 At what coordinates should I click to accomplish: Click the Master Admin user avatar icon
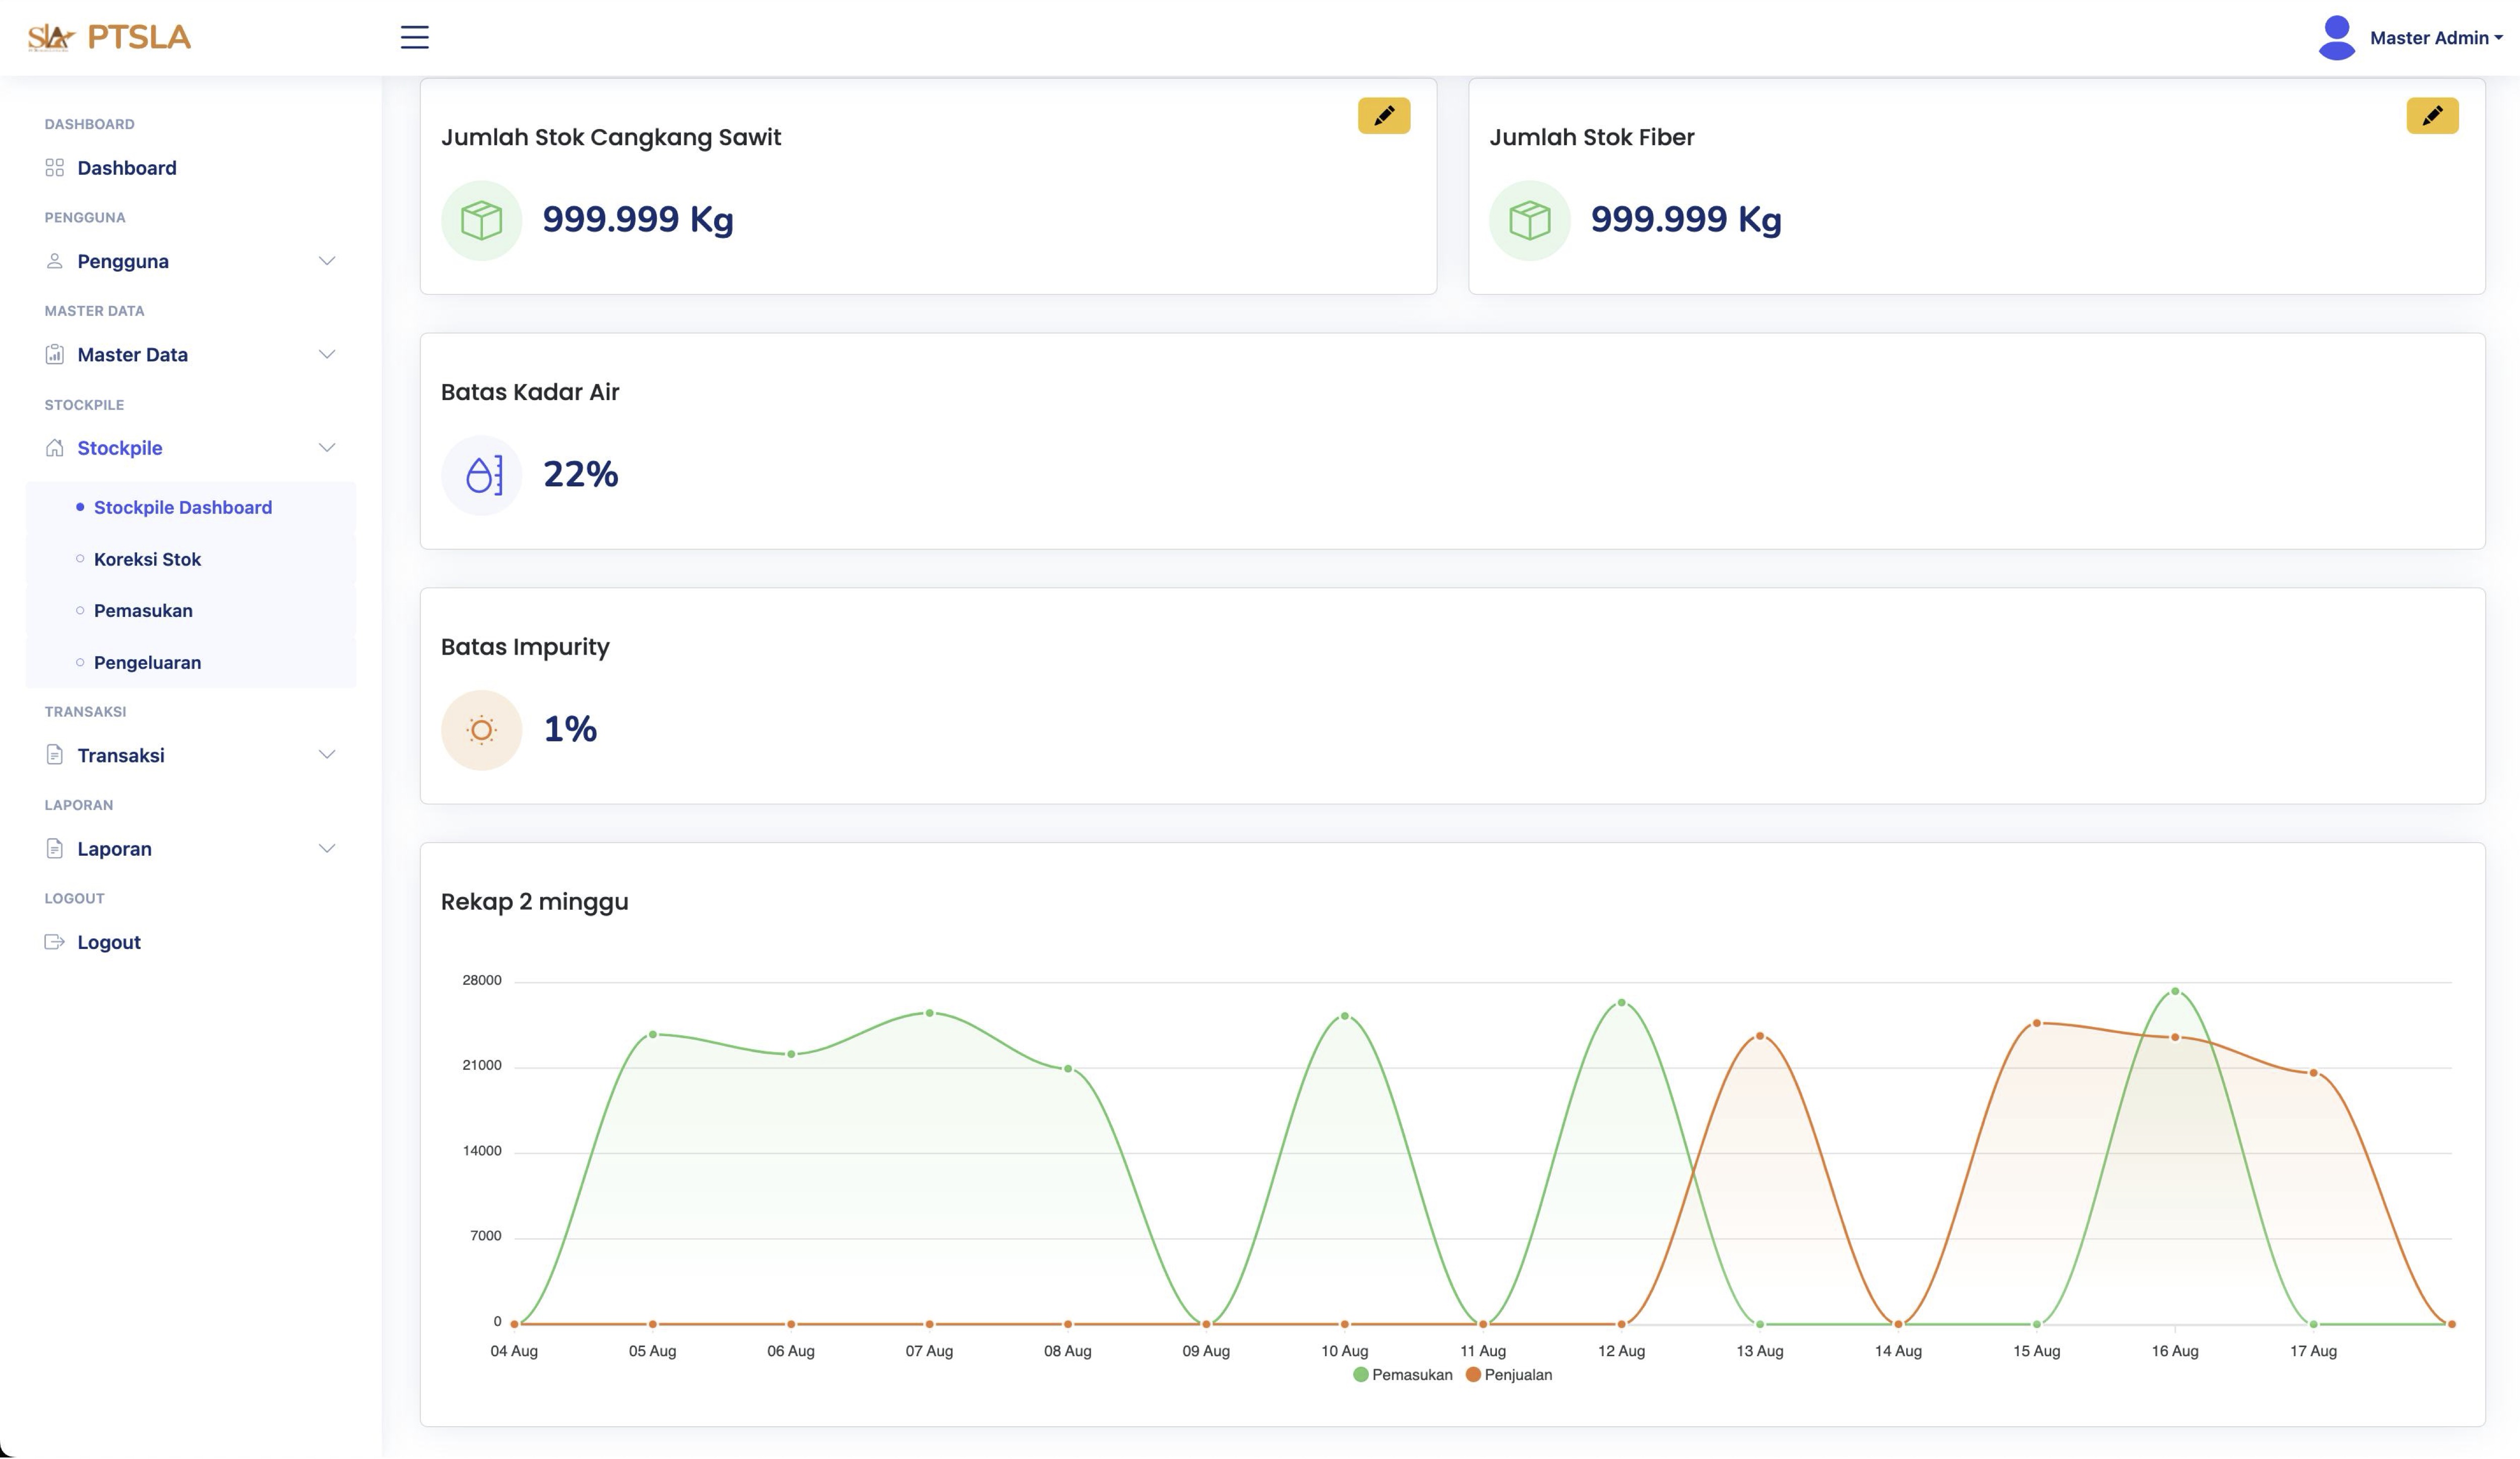pyautogui.click(x=2336, y=38)
